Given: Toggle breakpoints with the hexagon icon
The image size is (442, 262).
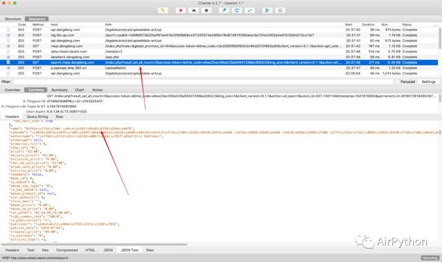Looking at the screenshot, I should [x=206, y=10].
